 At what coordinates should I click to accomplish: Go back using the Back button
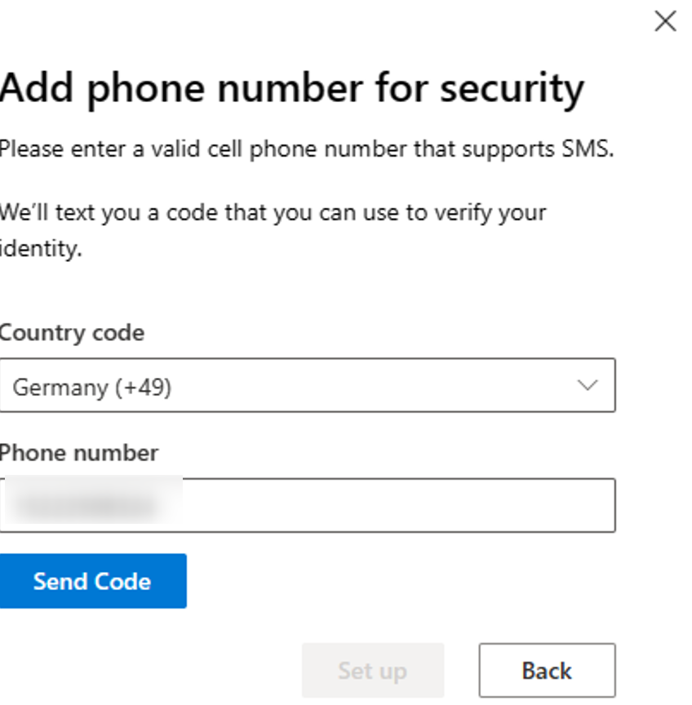547,670
